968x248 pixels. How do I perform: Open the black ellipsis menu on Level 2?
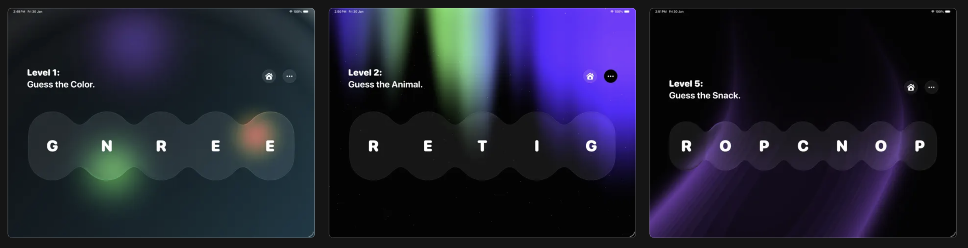[x=611, y=76]
